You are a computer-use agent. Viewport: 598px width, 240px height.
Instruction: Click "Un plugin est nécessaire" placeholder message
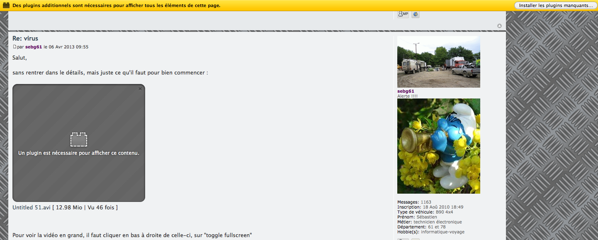tap(79, 153)
